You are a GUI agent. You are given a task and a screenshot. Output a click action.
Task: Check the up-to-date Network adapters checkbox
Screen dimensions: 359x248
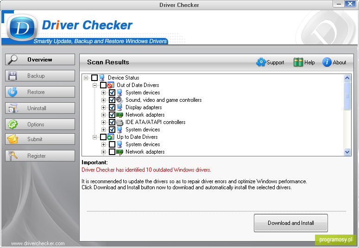(x=112, y=152)
